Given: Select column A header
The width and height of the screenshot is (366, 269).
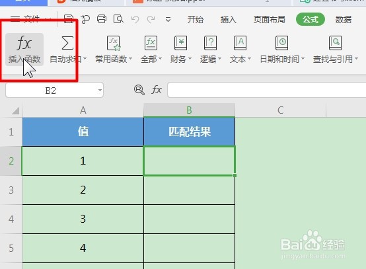Looking at the screenshot, I should (x=83, y=110).
